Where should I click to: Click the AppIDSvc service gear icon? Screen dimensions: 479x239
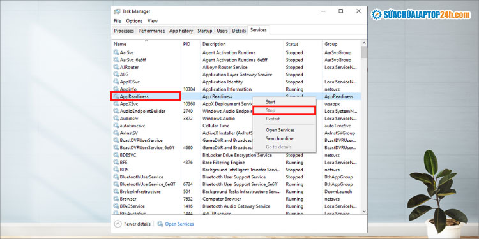tap(116, 82)
